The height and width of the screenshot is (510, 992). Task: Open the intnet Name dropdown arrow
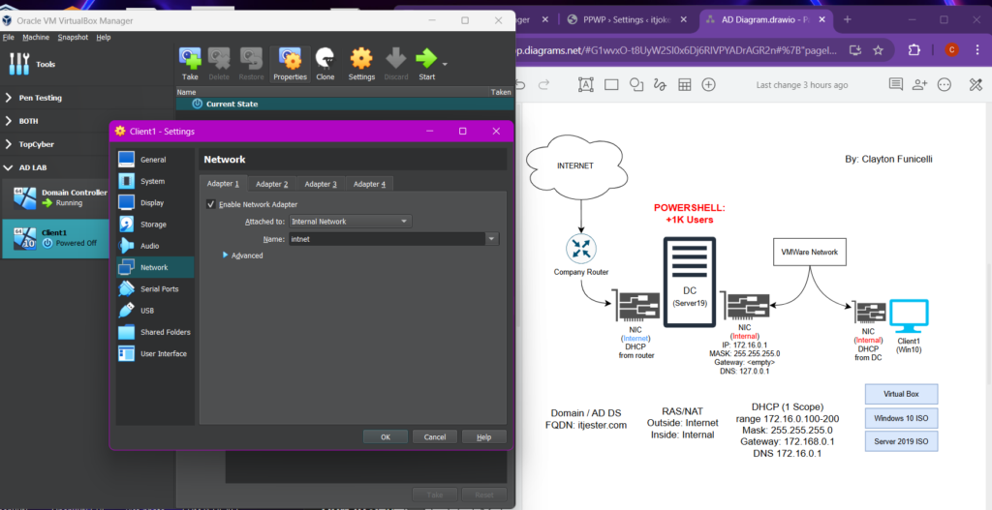491,239
